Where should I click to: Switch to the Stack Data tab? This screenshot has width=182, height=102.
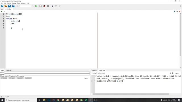pos(9,70)
